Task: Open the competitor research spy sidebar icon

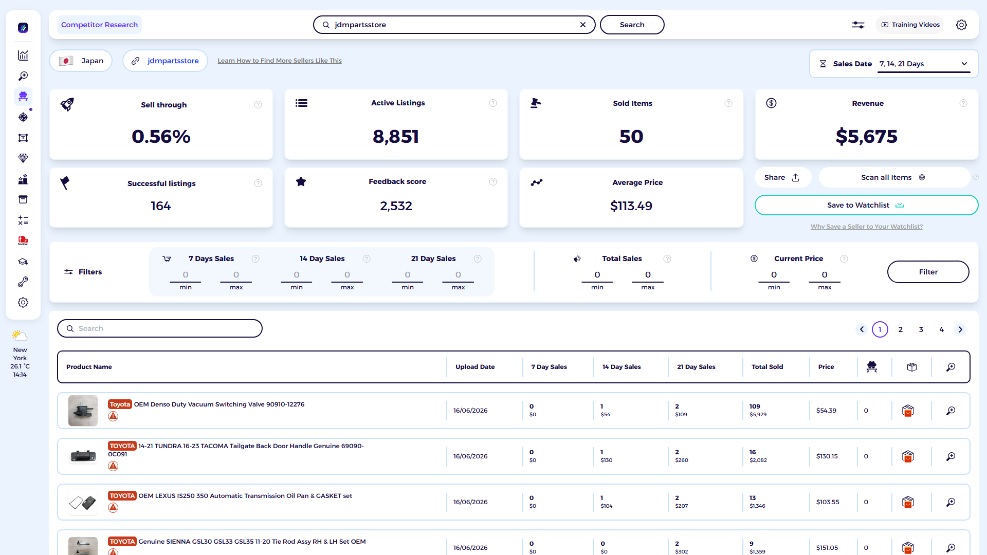Action: tap(23, 97)
